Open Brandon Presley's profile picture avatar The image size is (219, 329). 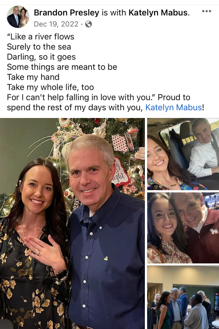[x=18, y=17]
